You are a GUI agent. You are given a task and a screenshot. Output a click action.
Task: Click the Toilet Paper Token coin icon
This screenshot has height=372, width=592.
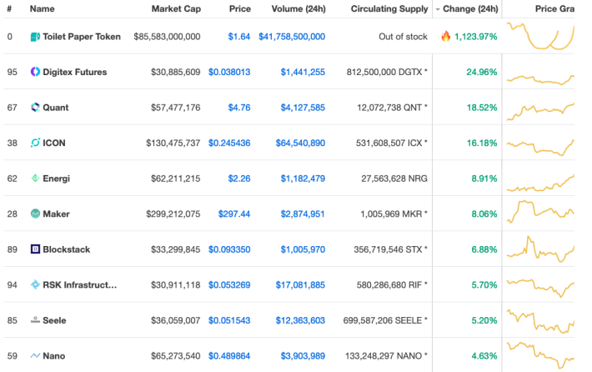pos(35,37)
